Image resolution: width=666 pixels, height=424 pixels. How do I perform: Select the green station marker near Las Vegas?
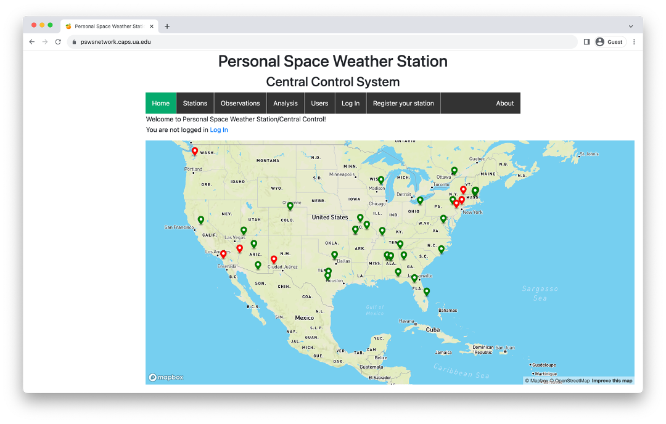click(242, 229)
